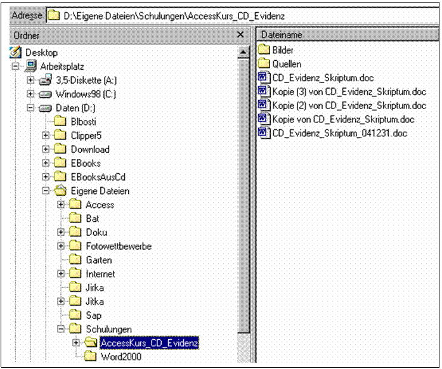The image size is (442, 369).
Task: Click the Sap folder icon
Action: coord(75,315)
